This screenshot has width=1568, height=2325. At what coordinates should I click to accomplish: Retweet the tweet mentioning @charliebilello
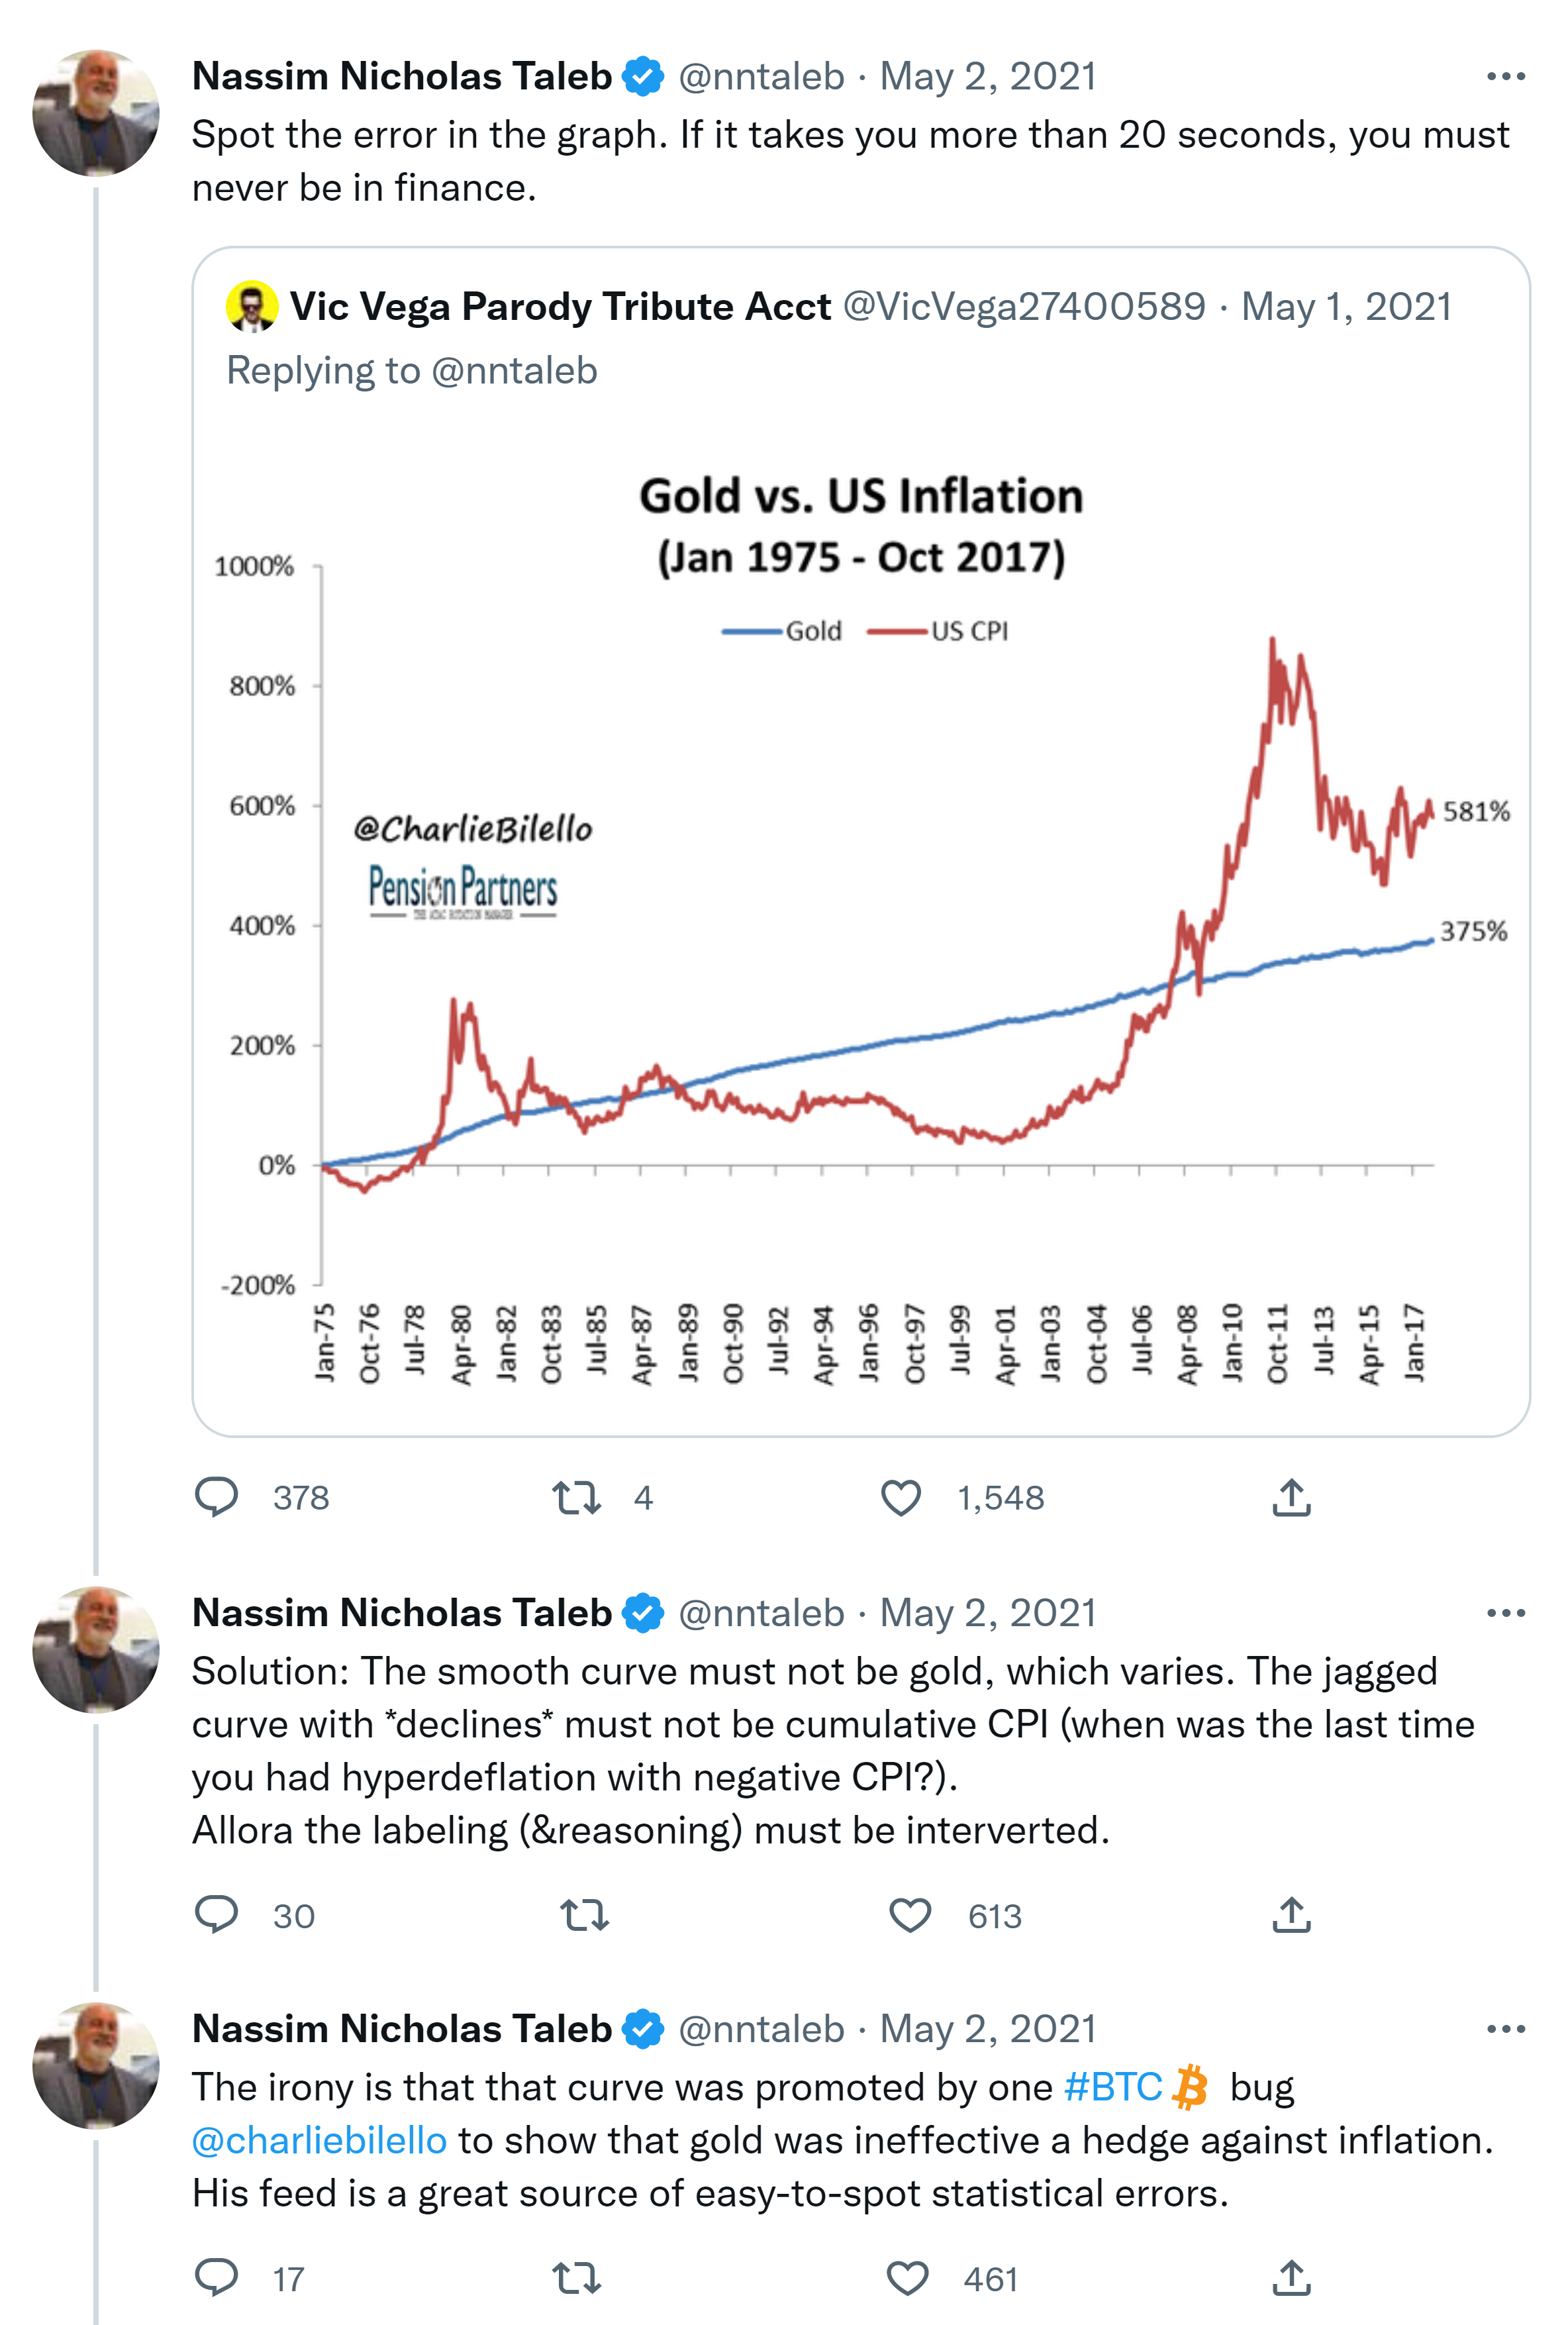point(577,2278)
